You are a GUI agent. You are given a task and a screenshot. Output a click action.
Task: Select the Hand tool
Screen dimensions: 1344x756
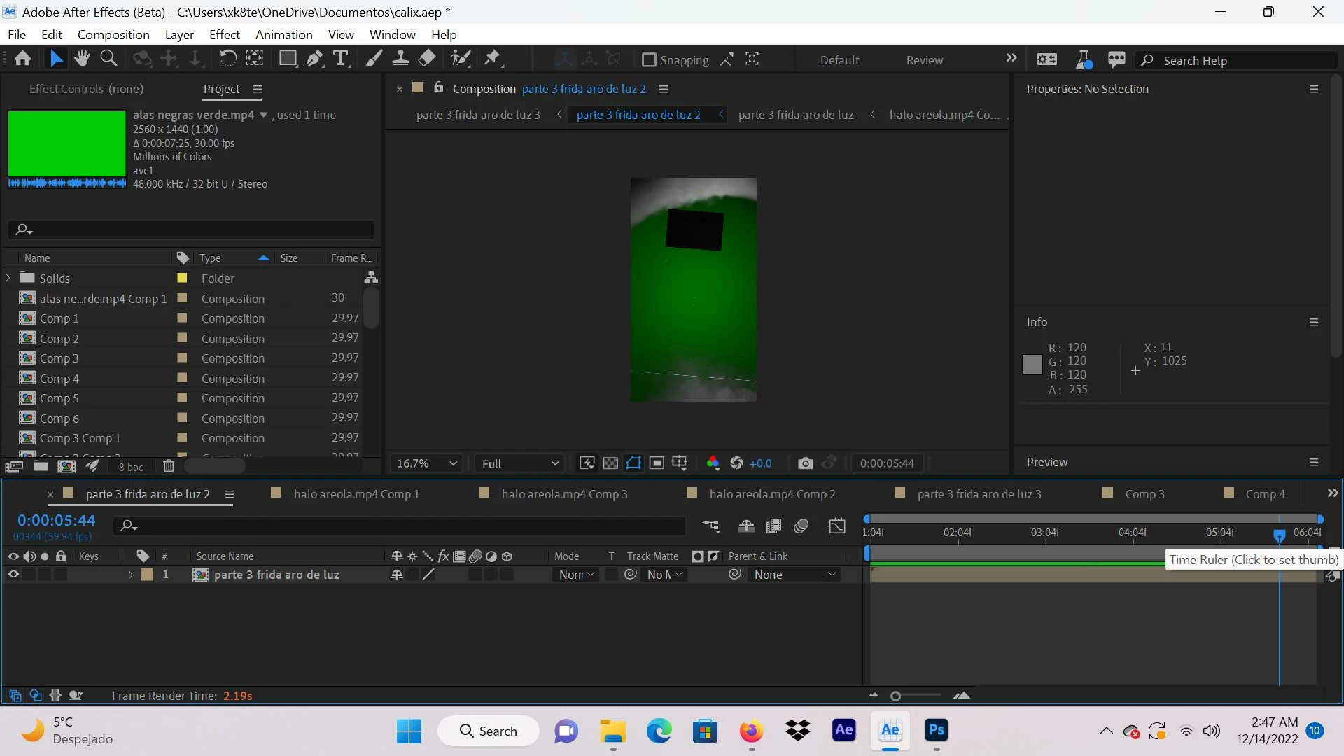(82, 59)
